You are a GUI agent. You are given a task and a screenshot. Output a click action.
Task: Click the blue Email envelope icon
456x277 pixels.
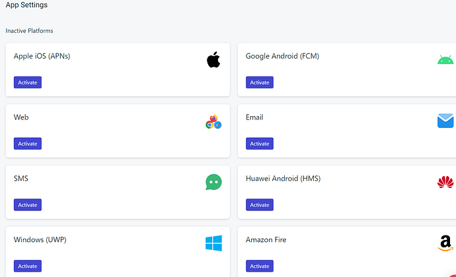[445, 121]
